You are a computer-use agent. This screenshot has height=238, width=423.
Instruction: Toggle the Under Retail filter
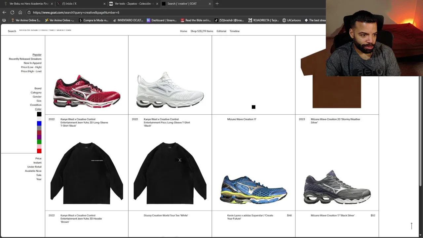click(x=34, y=167)
